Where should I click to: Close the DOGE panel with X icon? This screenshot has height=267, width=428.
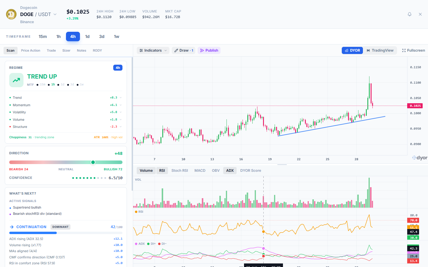point(420,14)
